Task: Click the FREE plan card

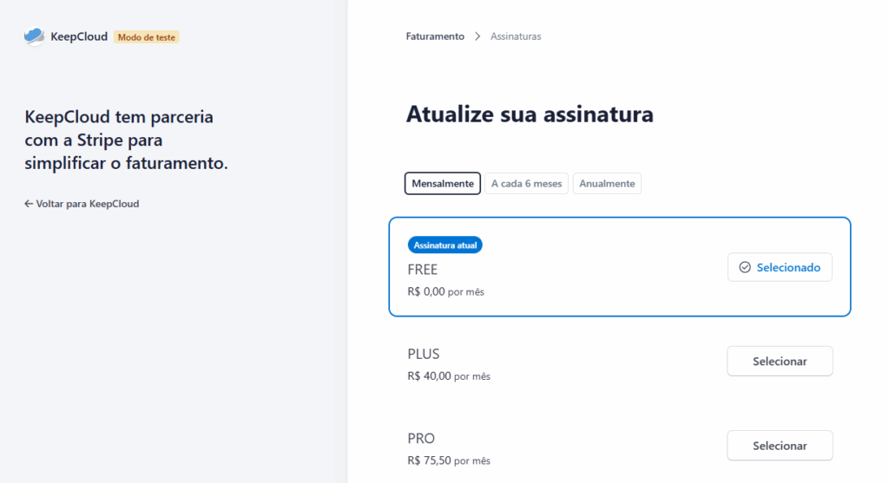Action: point(620,267)
